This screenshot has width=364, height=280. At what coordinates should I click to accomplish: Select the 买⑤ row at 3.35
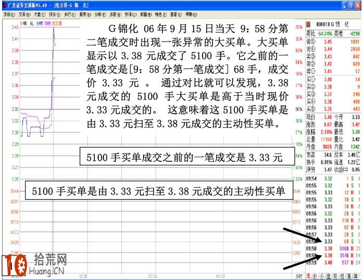coord(333,109)
